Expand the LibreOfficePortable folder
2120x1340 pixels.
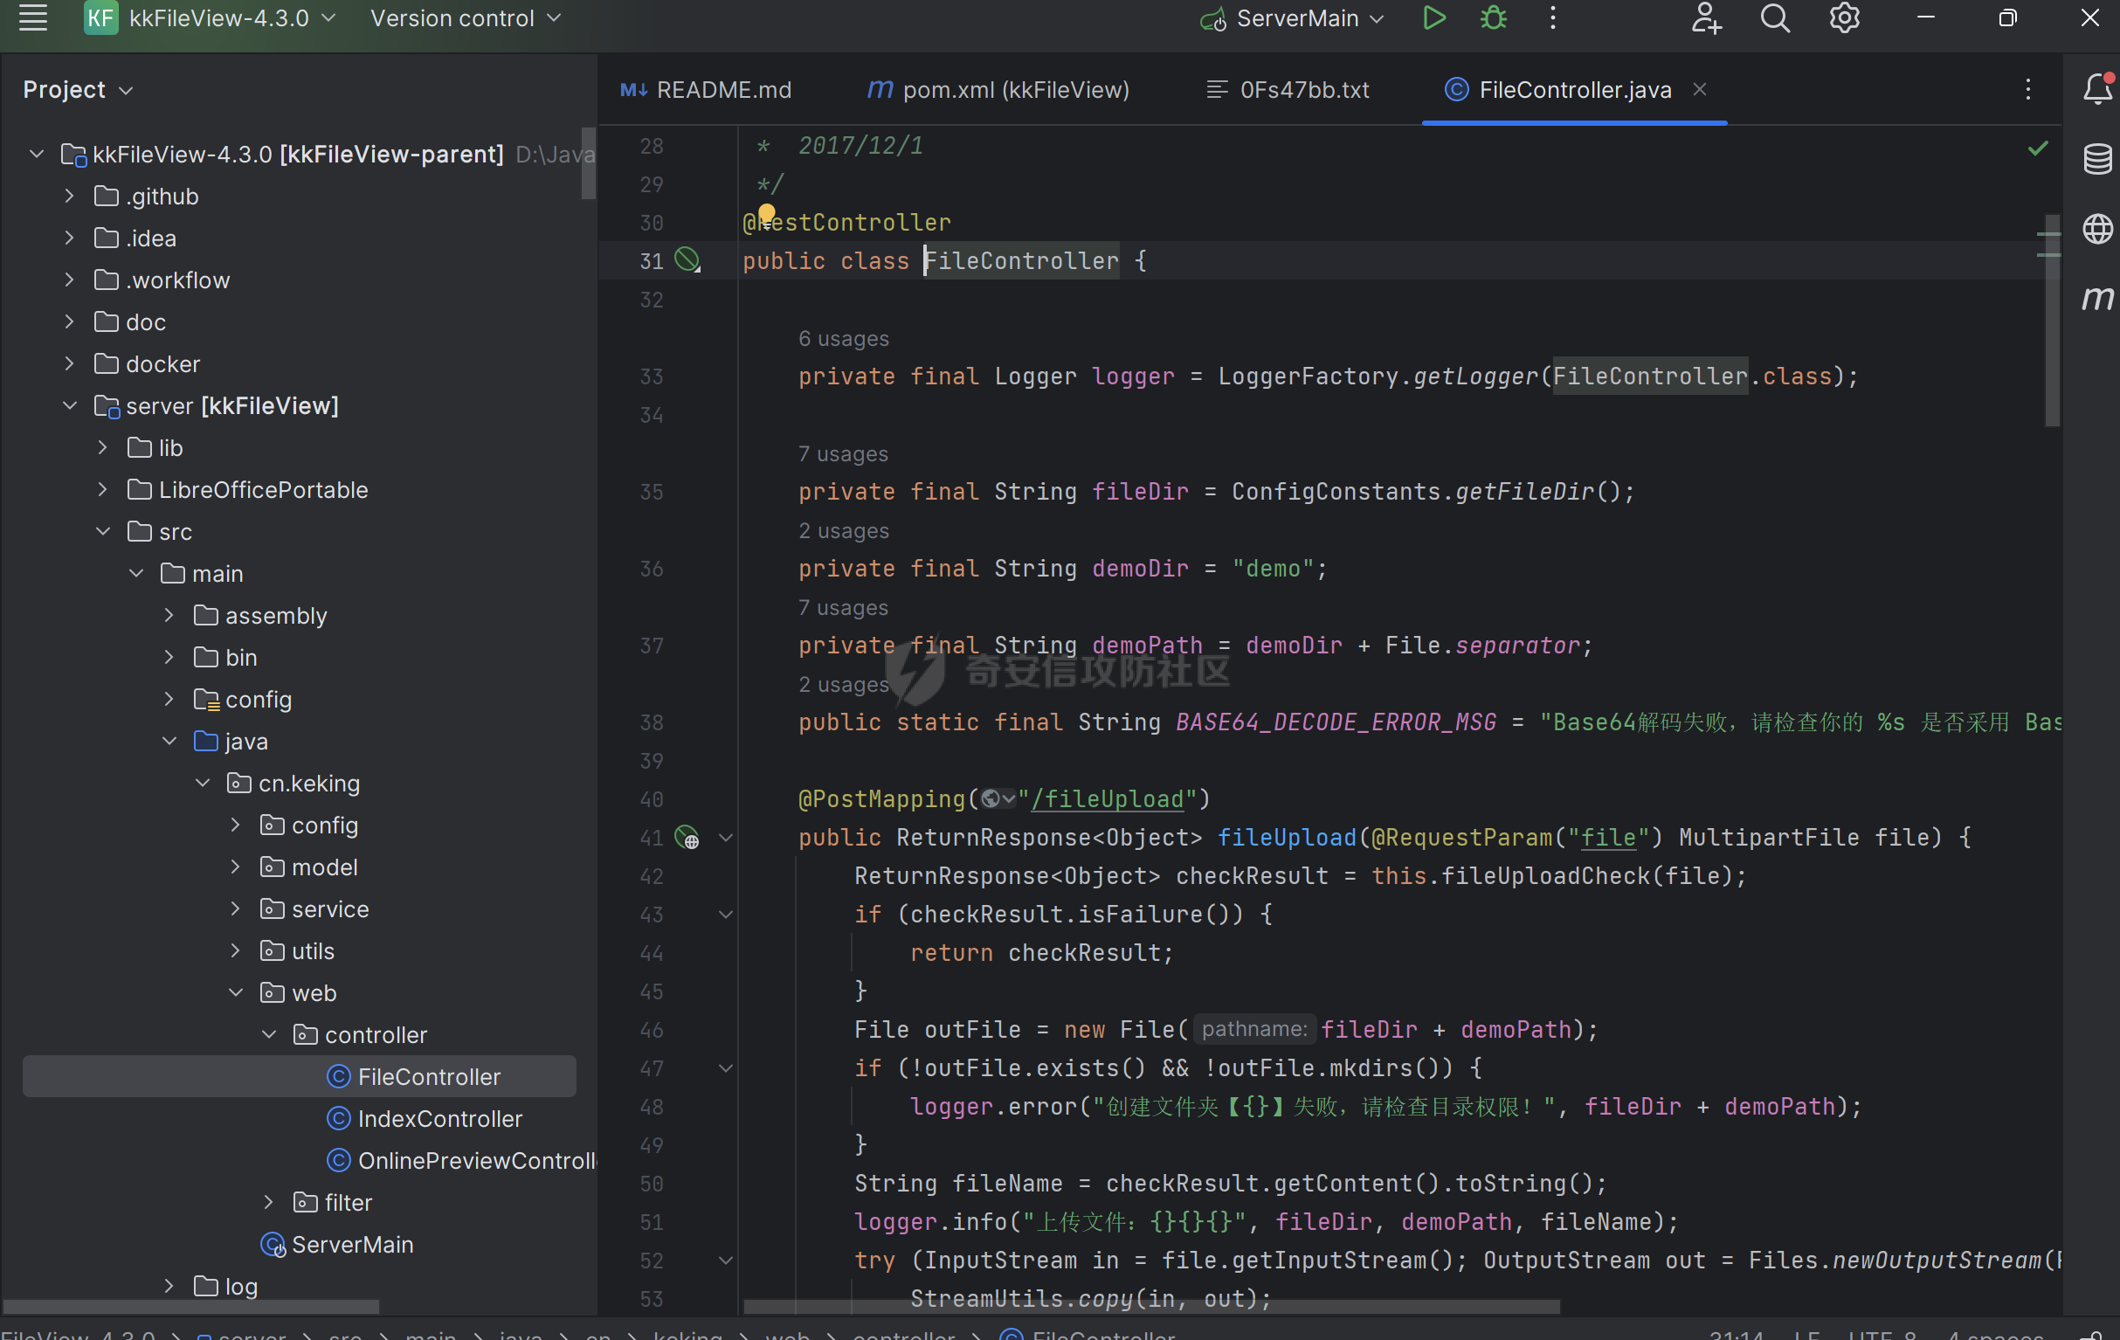click(x=103, y=489)
